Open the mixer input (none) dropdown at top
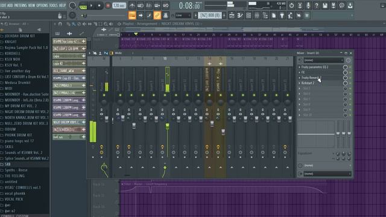386x217 pixels. [323, 60]
